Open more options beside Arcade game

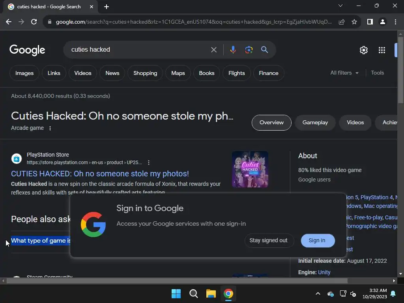50,128
